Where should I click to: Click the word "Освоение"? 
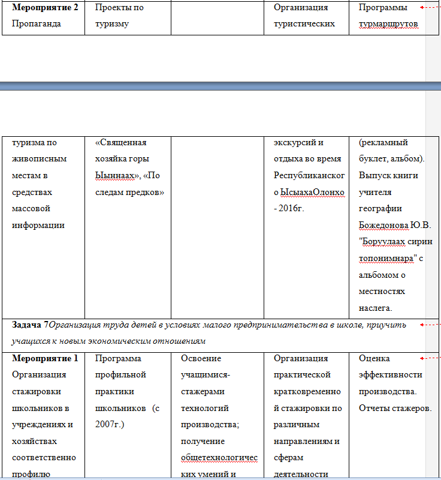click(x=201, y=358)
